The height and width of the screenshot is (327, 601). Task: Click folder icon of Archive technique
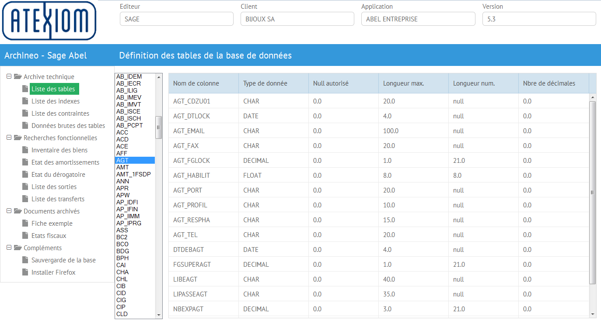[x=17, y=76]
